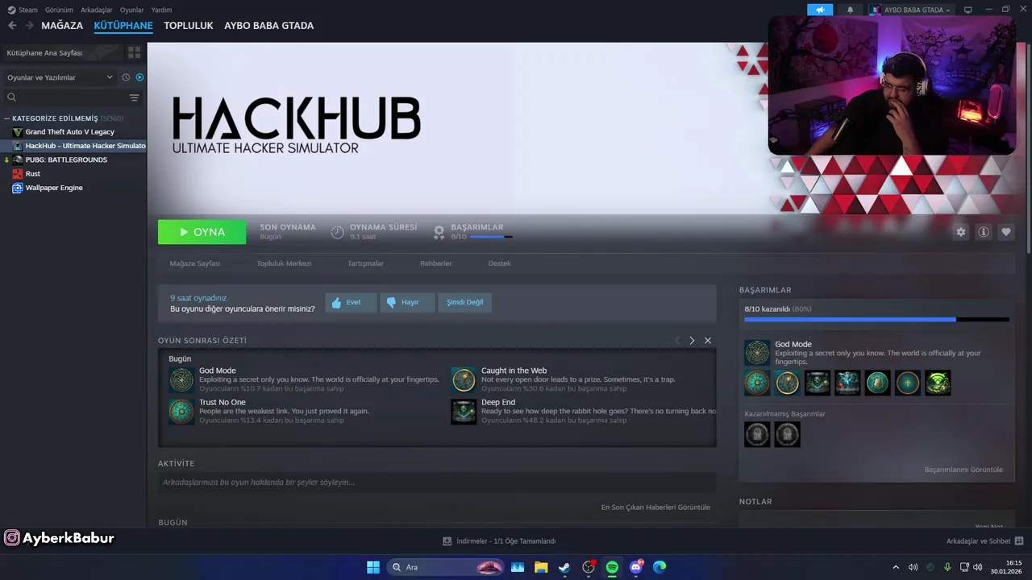
Task: Open Spotify from the taskbar
Action: click(x=612, y=567)
